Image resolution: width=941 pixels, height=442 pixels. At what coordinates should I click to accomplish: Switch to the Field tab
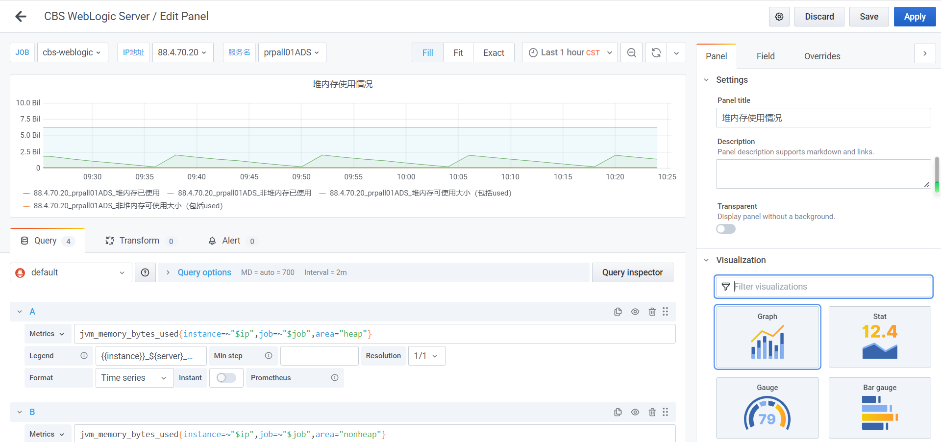coord(766,56)
